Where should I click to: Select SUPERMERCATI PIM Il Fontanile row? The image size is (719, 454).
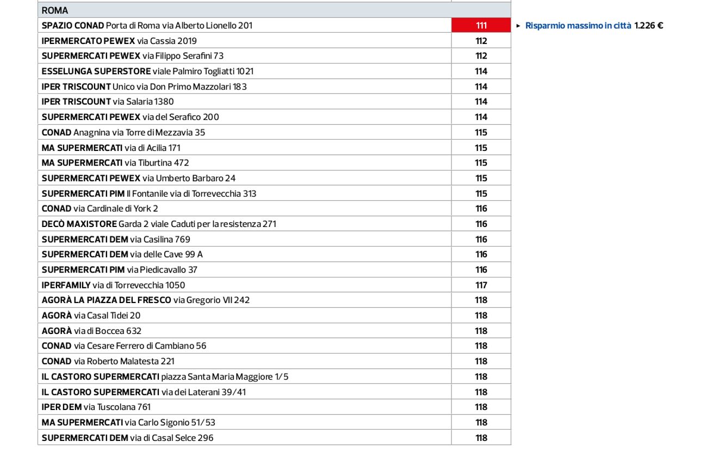[x=274, y=193]
